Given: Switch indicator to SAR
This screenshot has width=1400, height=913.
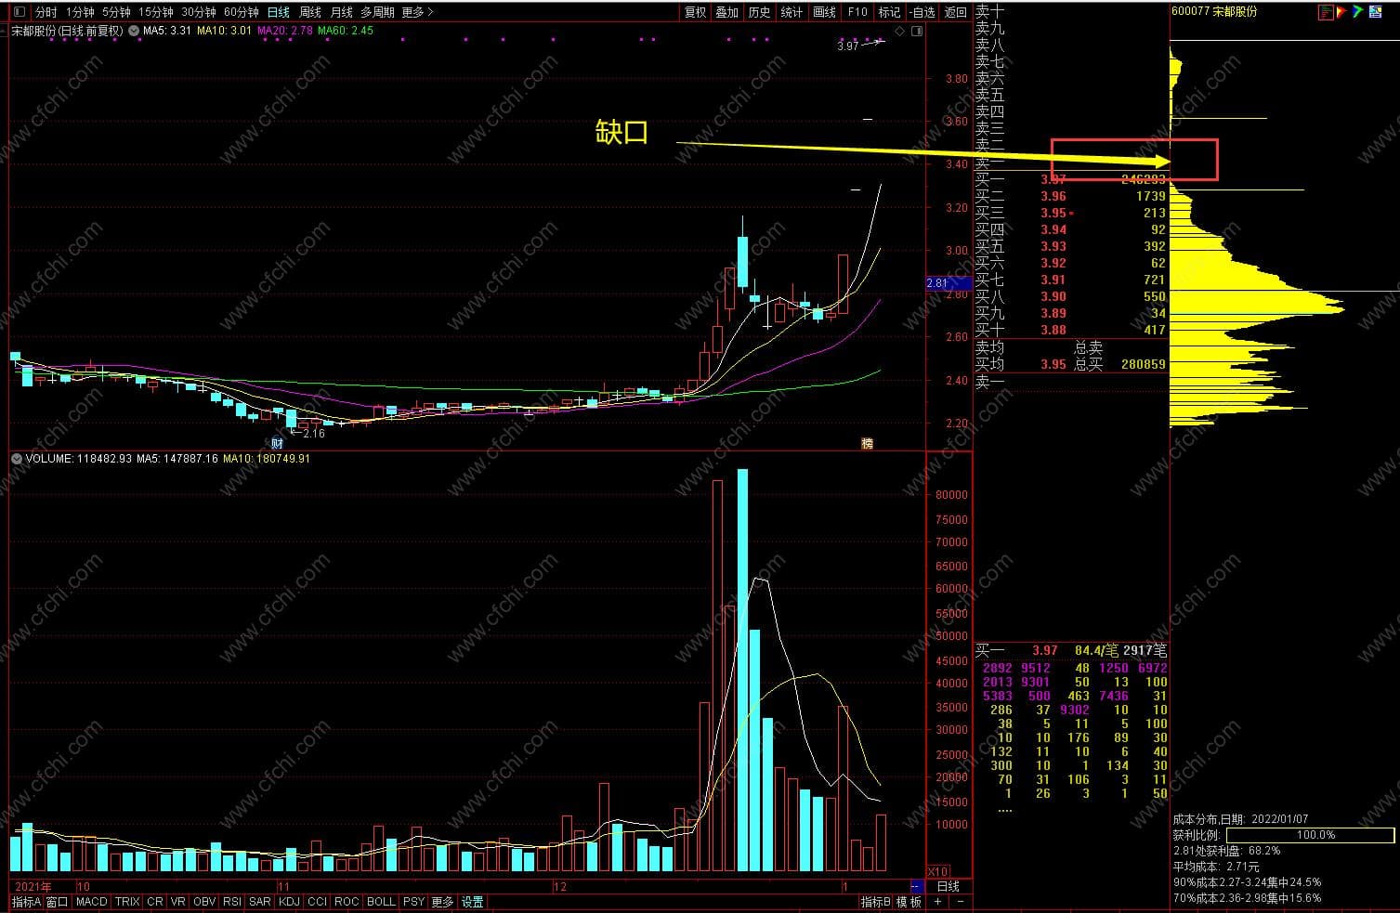Looking at the screenshot, I should (x=260, y=902).
